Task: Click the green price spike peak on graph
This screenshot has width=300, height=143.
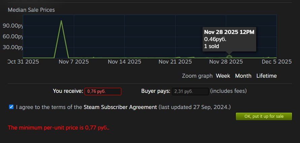Action: point(61,21)
